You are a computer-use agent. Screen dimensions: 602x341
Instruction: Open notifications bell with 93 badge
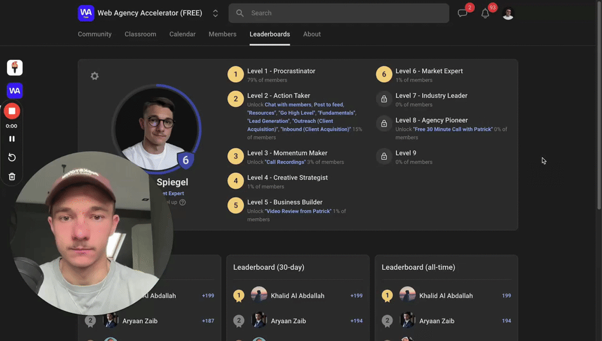(485, 14)
